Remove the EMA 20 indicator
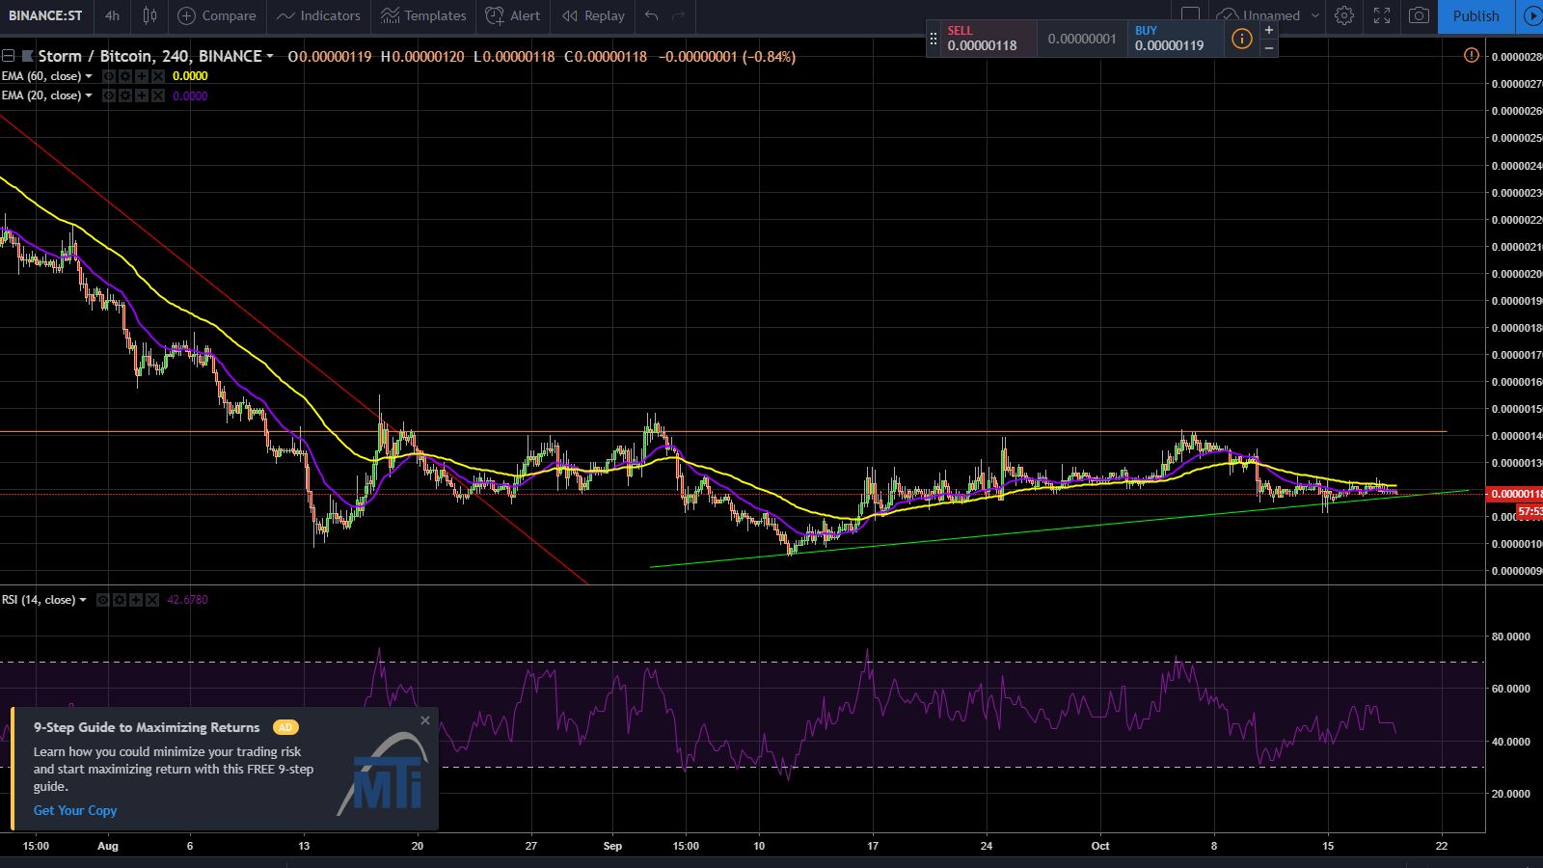 (x=158, y=95)
